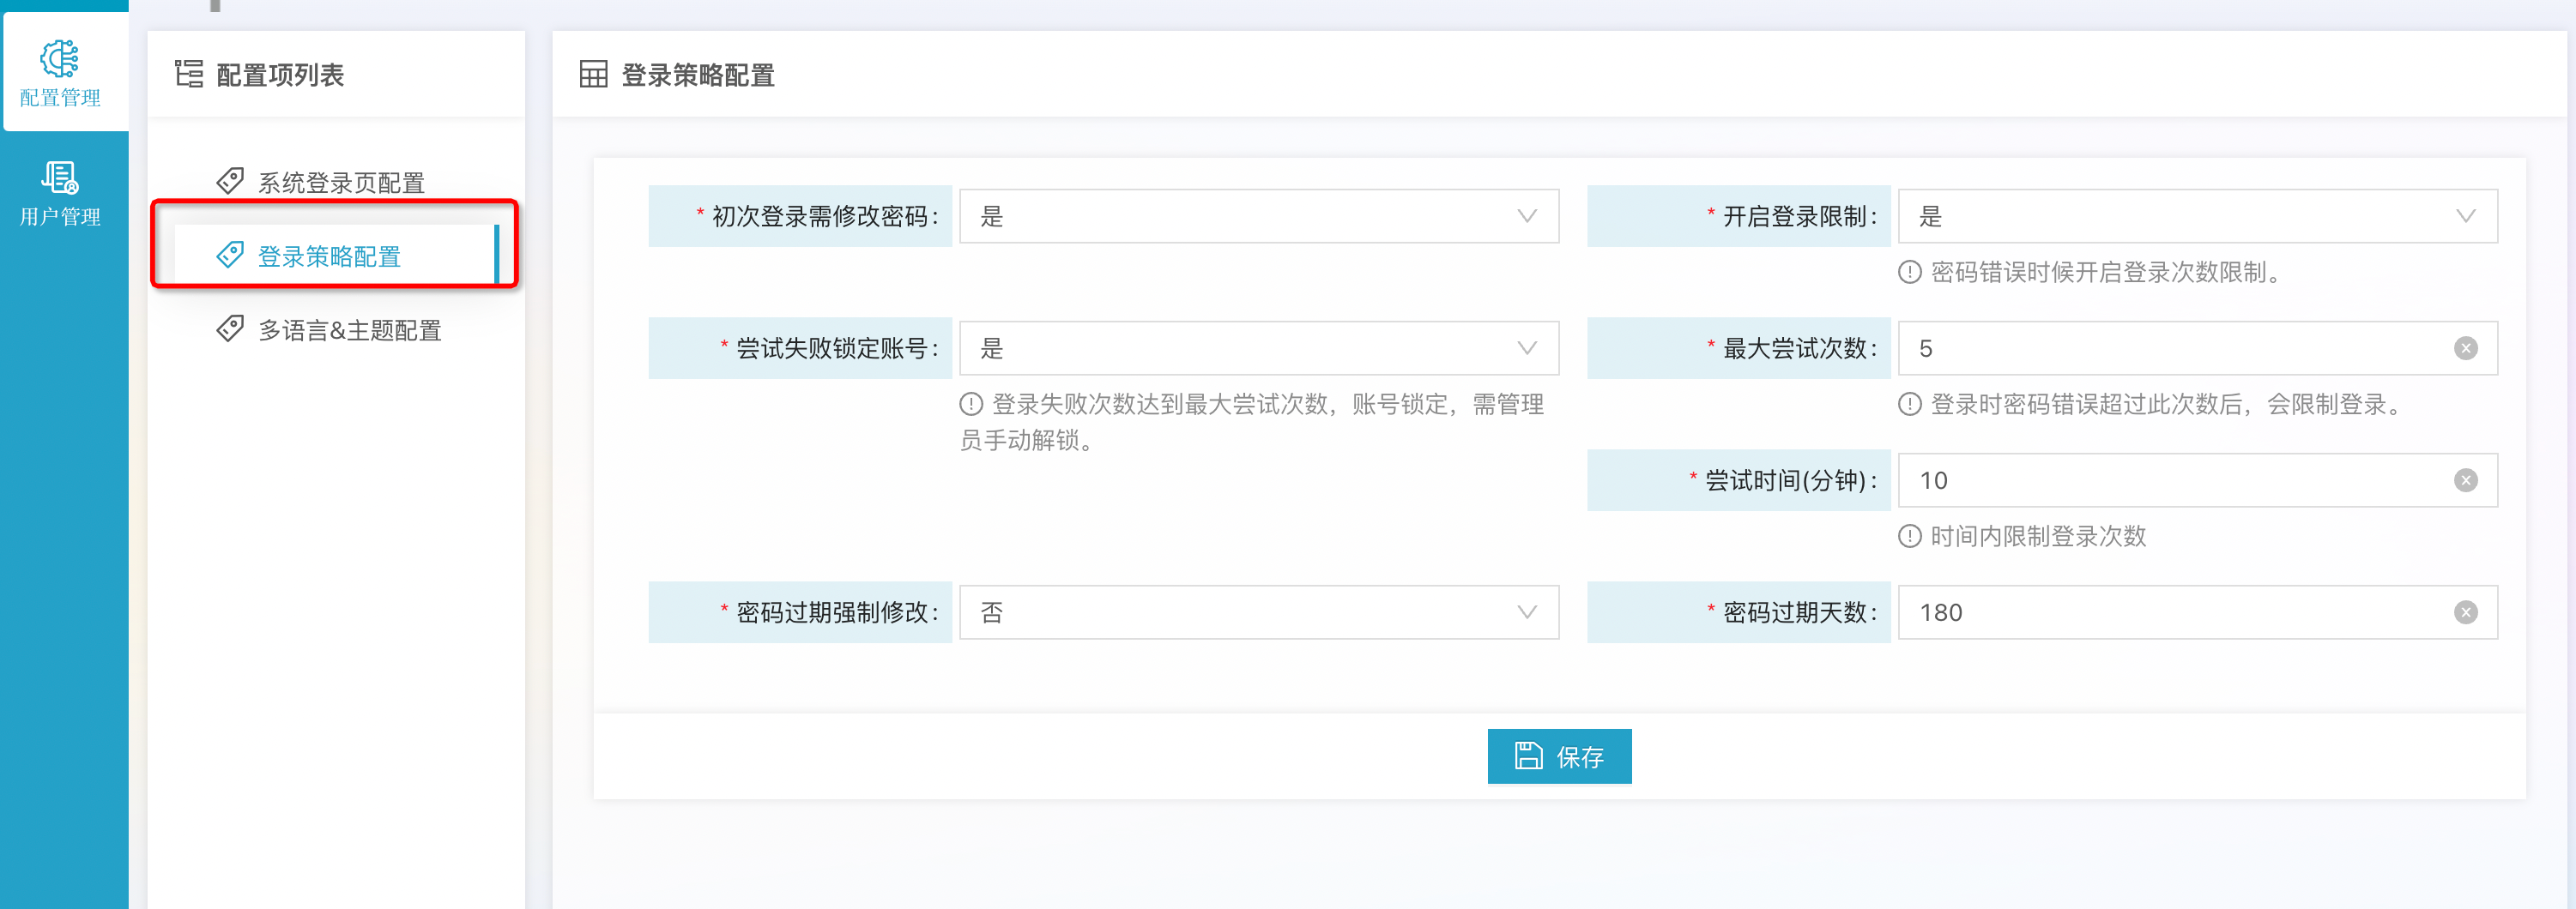The height and width of the screenshot is (909, 2576).
Task: Click the 保存 button
Action: coord(1559,756)
